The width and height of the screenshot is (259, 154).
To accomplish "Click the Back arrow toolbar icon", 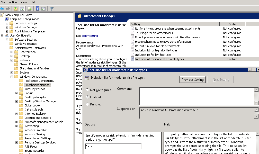I will point(2,9).
